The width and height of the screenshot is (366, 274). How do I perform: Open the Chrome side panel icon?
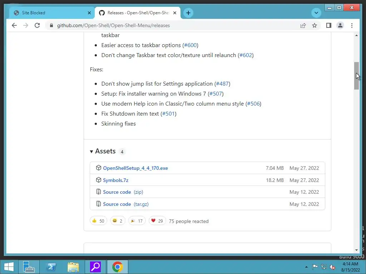coord(329,25)
